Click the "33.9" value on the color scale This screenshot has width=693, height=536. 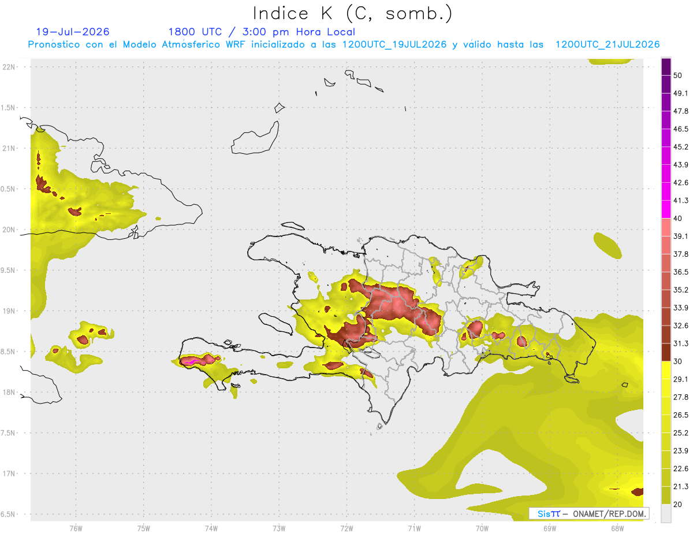point(680,308)
